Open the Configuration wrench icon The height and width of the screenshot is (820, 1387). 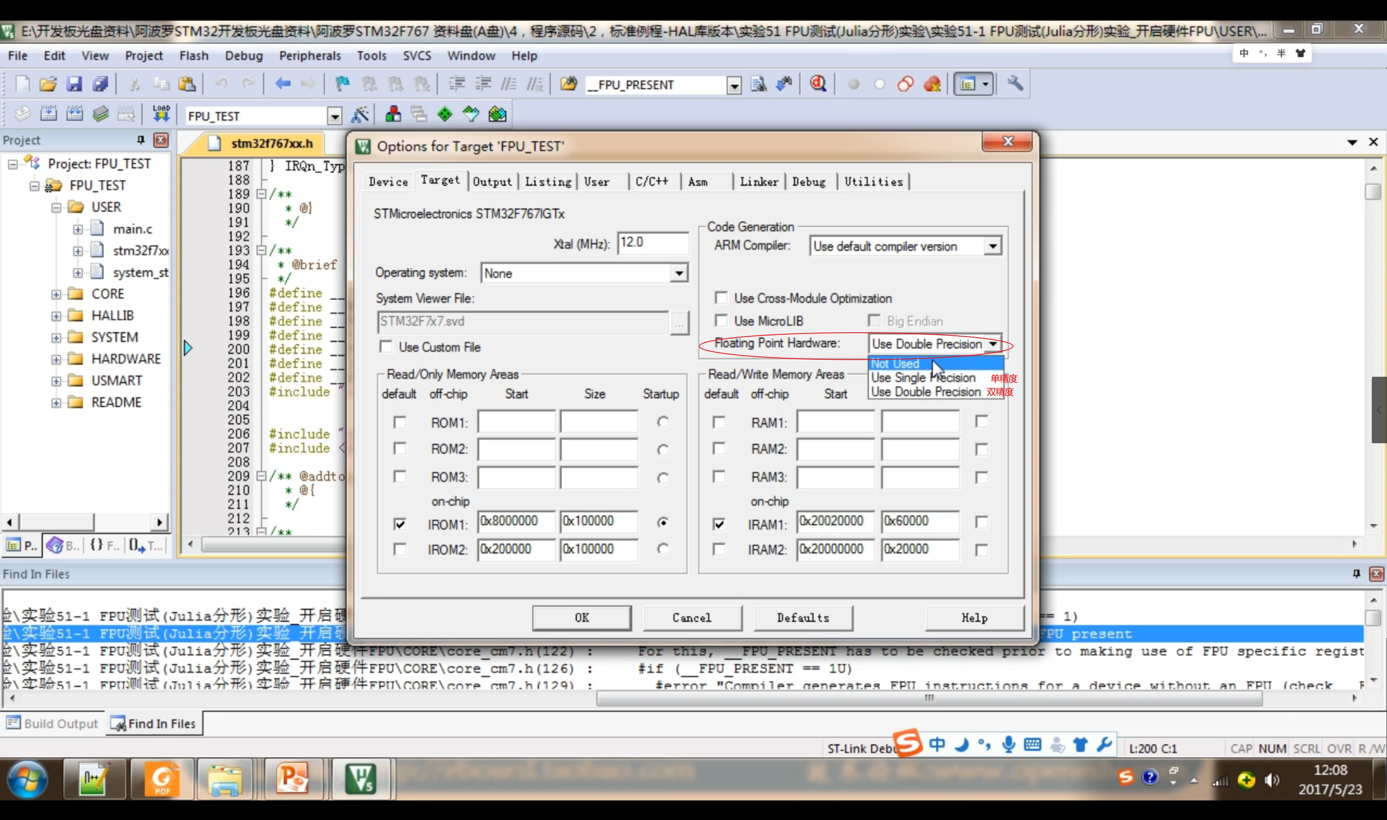coord(1014,84)
